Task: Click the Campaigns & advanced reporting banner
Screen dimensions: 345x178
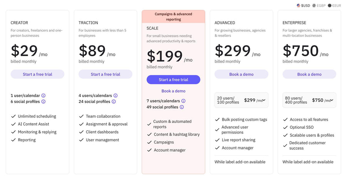Action: pyautogui.click(x=173, y=17)
